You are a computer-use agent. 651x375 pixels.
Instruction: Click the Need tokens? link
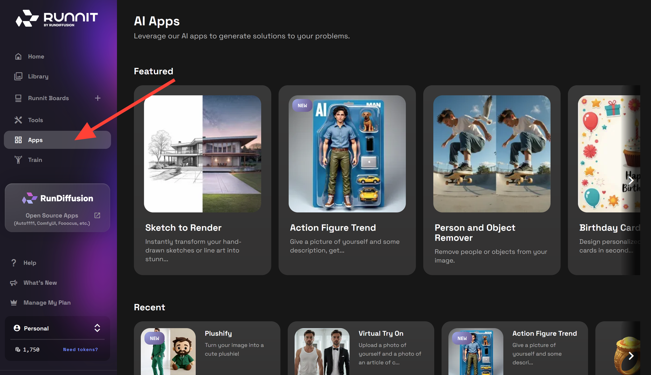(80, 349)
